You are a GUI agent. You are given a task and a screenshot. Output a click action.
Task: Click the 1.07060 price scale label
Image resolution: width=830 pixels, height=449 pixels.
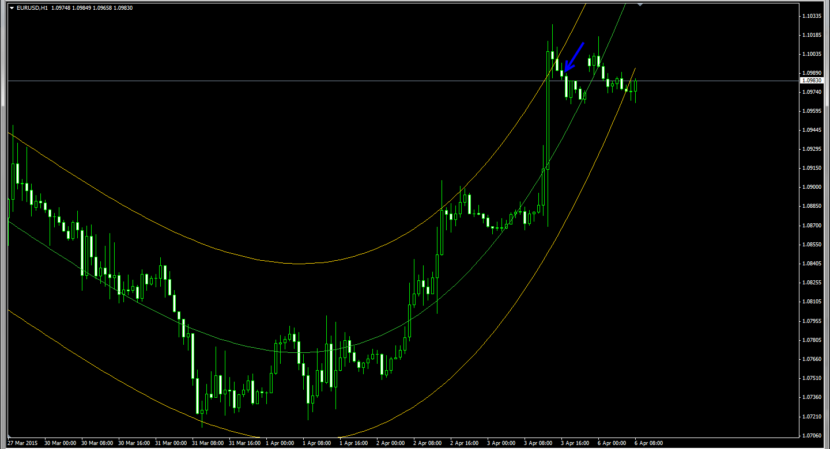[x=813, y=435]
